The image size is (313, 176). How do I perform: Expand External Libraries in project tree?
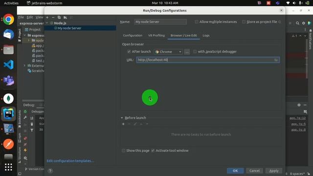tap(24, 66)
